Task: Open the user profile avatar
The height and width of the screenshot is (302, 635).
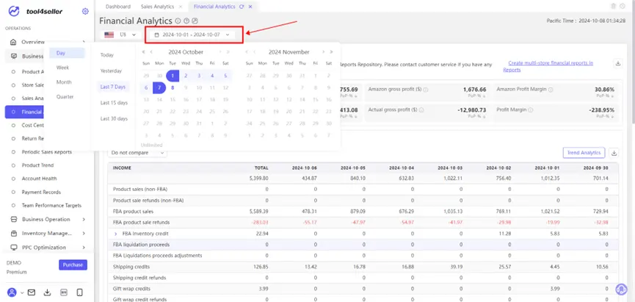Action: [12, 292]
